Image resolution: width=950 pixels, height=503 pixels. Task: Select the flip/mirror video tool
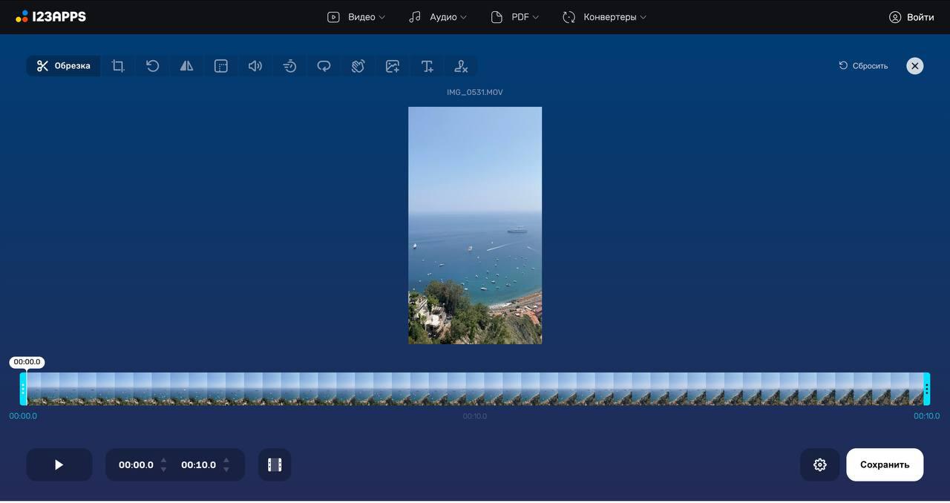(x=186, y=66)
